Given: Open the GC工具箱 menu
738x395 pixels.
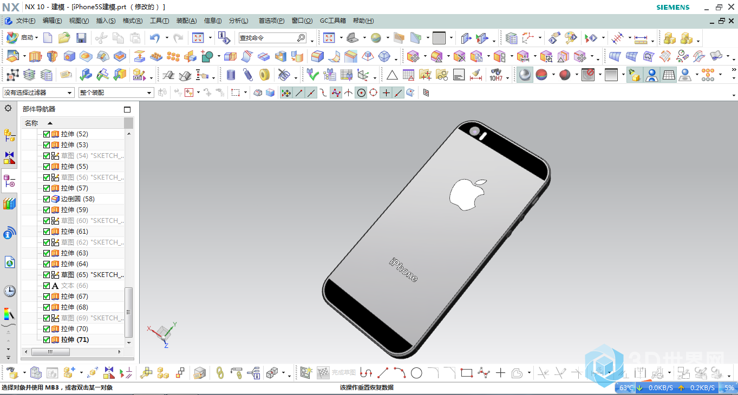Looking at the screenshot, I should [x=333, y=21].
